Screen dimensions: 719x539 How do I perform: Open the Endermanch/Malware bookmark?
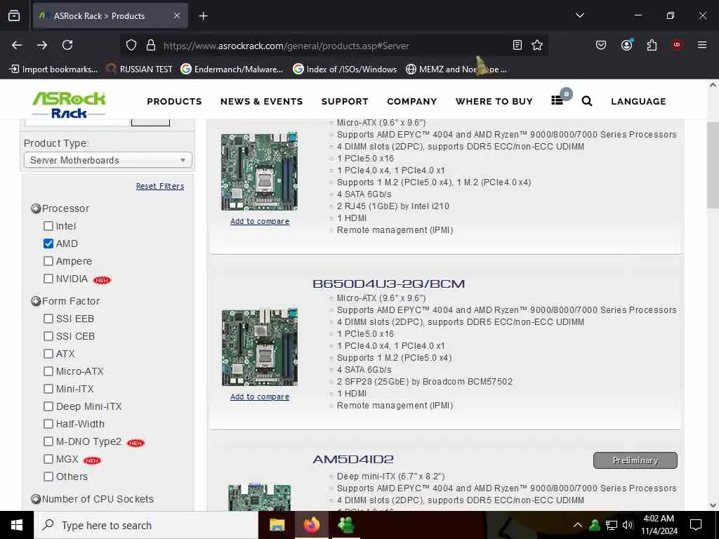[232, 69]
